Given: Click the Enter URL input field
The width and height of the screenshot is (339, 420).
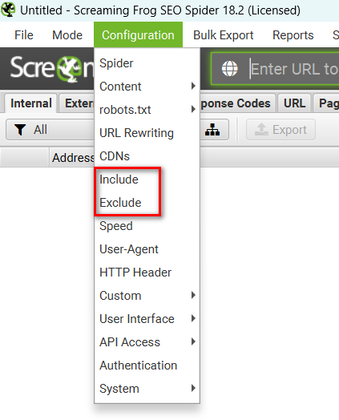Looking at the screenshot, I should tap(293, 69).
